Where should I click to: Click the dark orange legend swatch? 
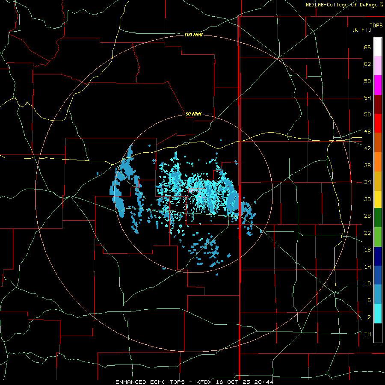378,142
